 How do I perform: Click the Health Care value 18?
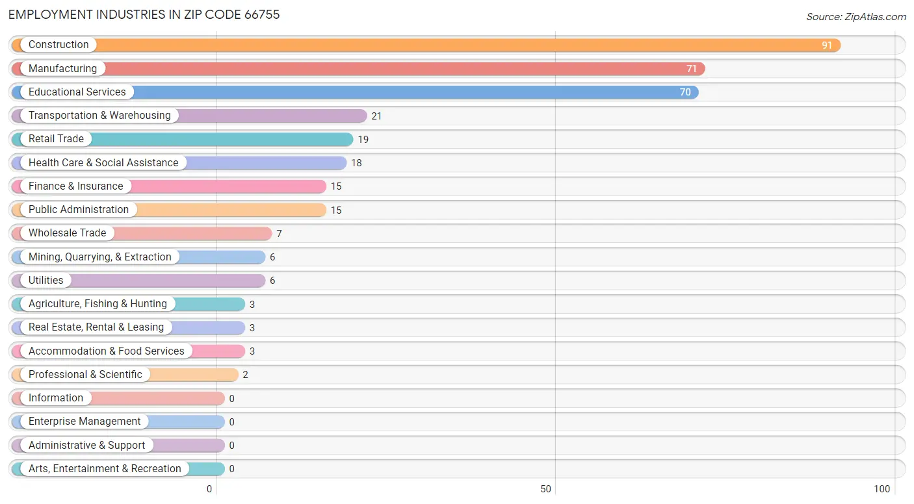pyautogui.click(x=356, y=163)
